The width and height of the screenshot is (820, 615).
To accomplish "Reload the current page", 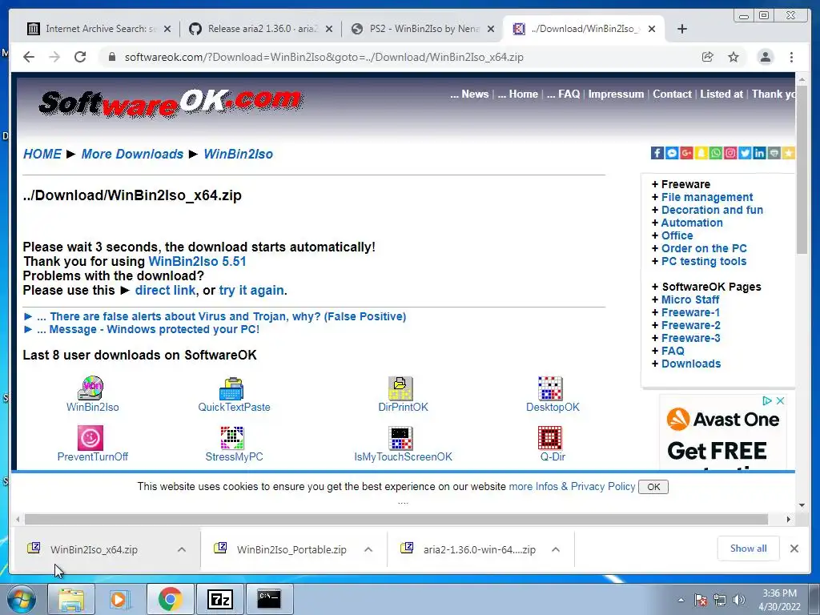I will 80,57.
